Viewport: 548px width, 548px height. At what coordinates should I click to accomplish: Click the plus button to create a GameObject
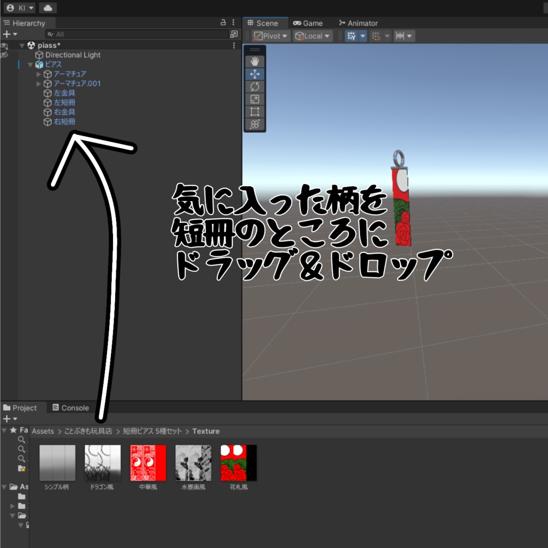pos(5,34)
